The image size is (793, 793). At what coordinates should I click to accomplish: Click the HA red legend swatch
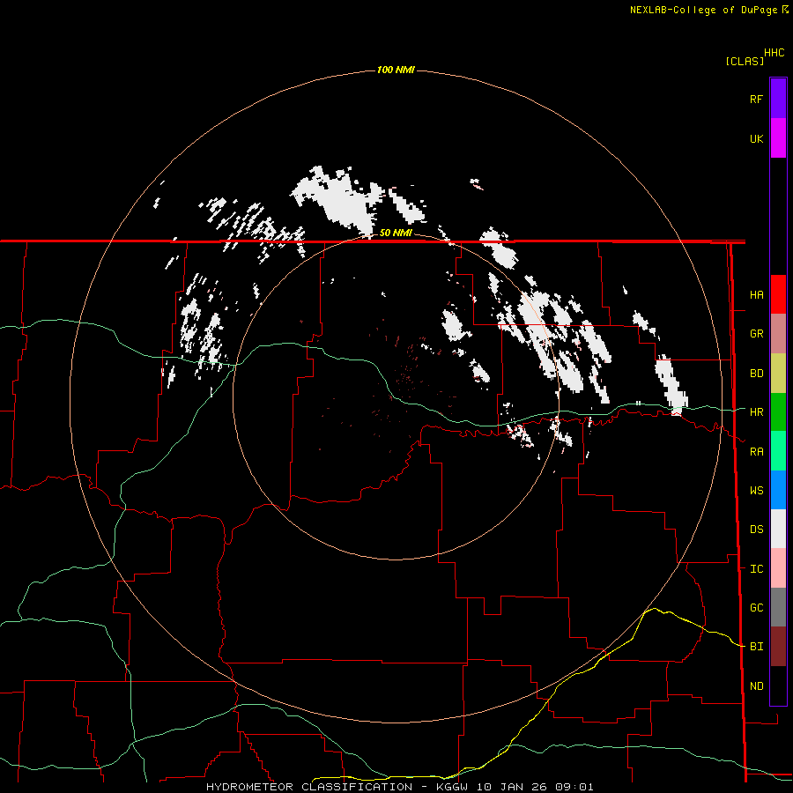(x=778, y=294)
